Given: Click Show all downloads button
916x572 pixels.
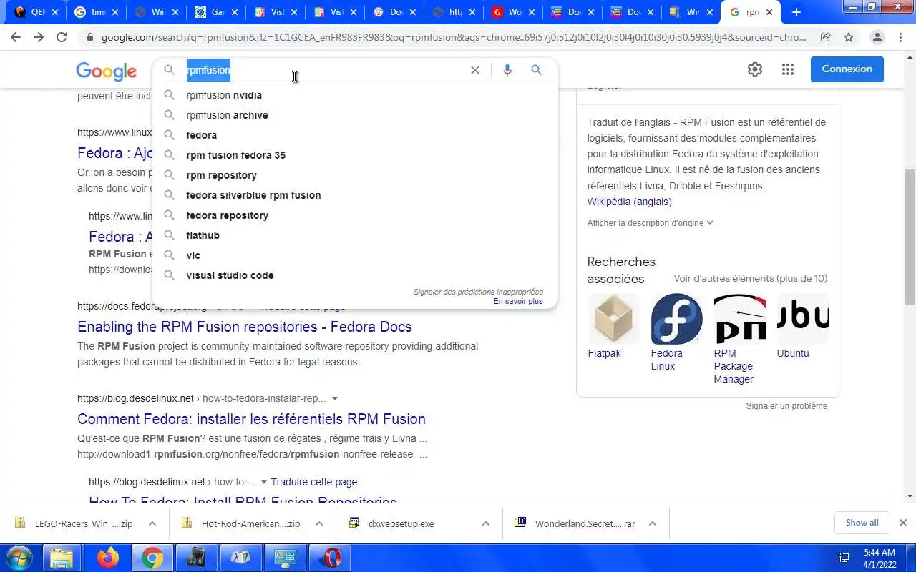Looking at the screenshot, I should 862,523.
